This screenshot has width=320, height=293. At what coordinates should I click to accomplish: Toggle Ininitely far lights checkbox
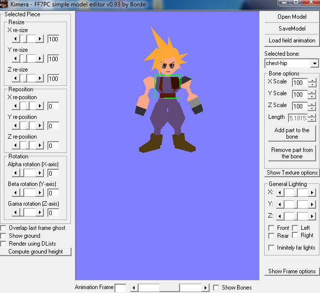(x=271, y=248)
